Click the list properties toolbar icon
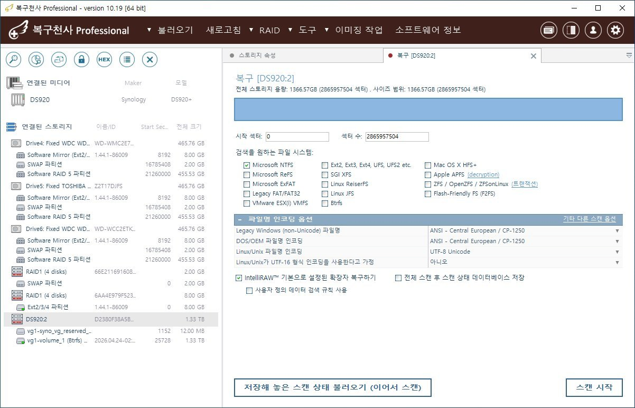The image size is (635, 408). (x=127, y=60)
